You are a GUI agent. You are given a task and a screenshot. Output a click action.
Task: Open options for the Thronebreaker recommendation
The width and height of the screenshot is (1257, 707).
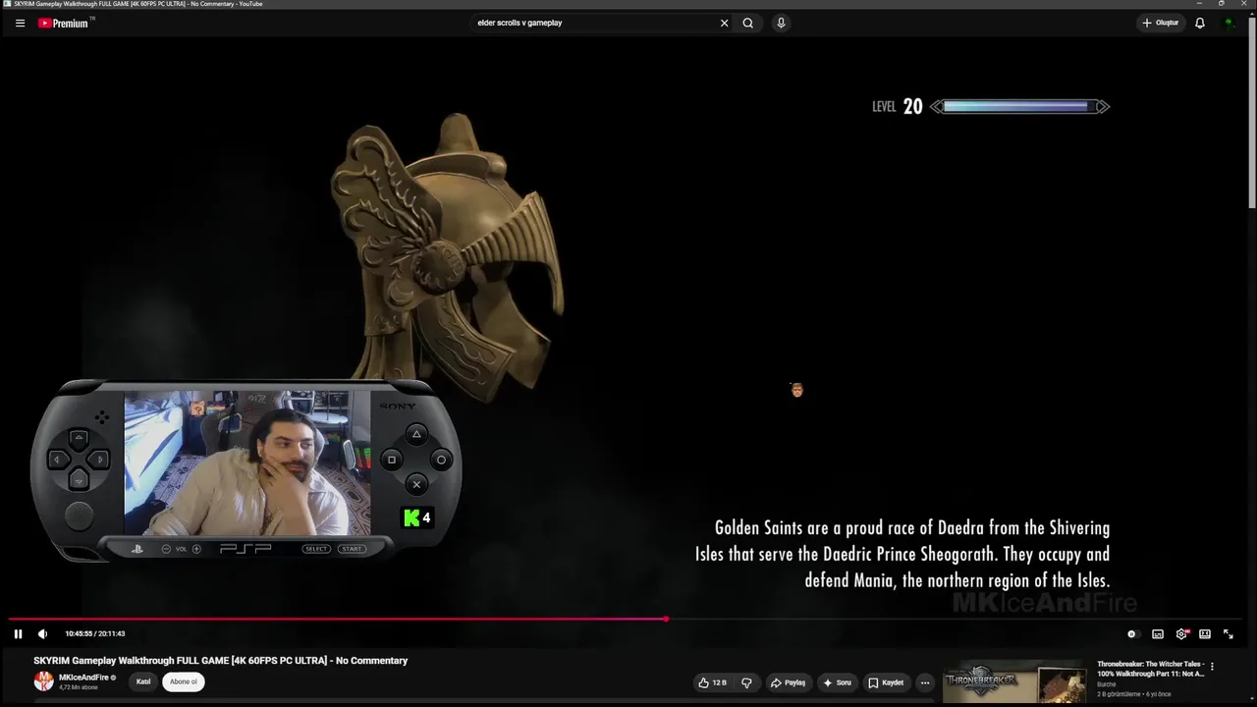tap(1212, 666)
